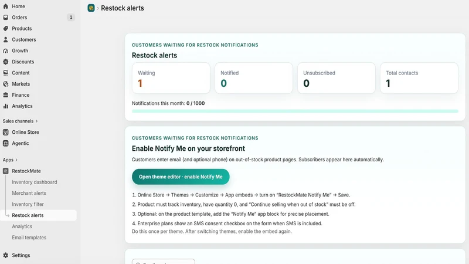
Task: Click the Agentic channel icon
Action: click(6, 143)
